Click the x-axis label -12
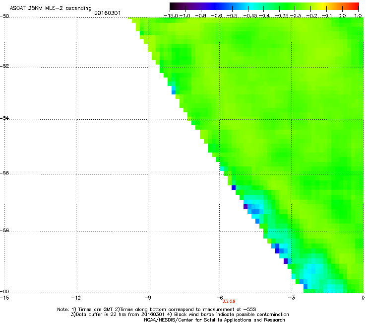The height and width of the screenshot is (323, 367). [76, 298]
